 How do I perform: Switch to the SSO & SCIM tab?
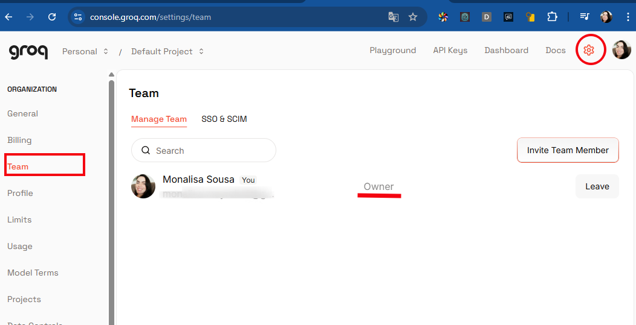pos(224,119)
